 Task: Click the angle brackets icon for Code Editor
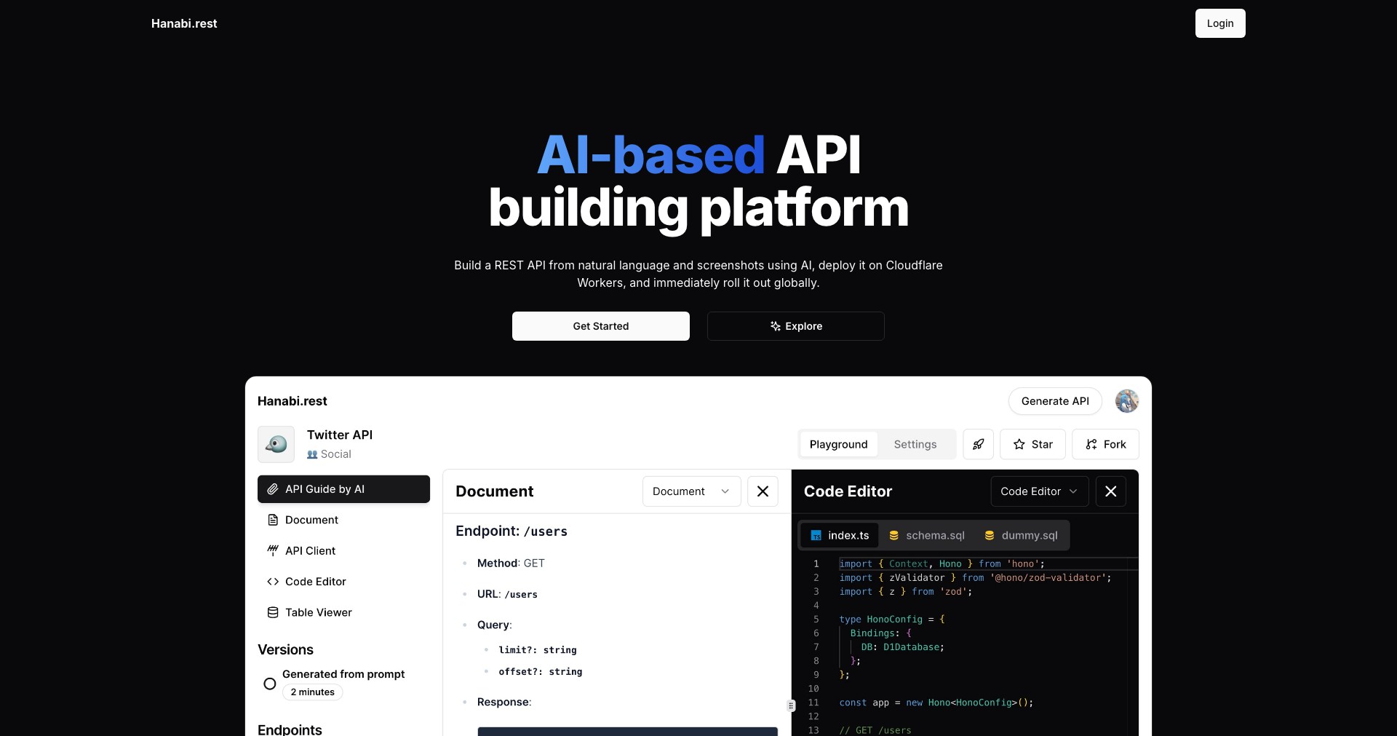(273, 582)
